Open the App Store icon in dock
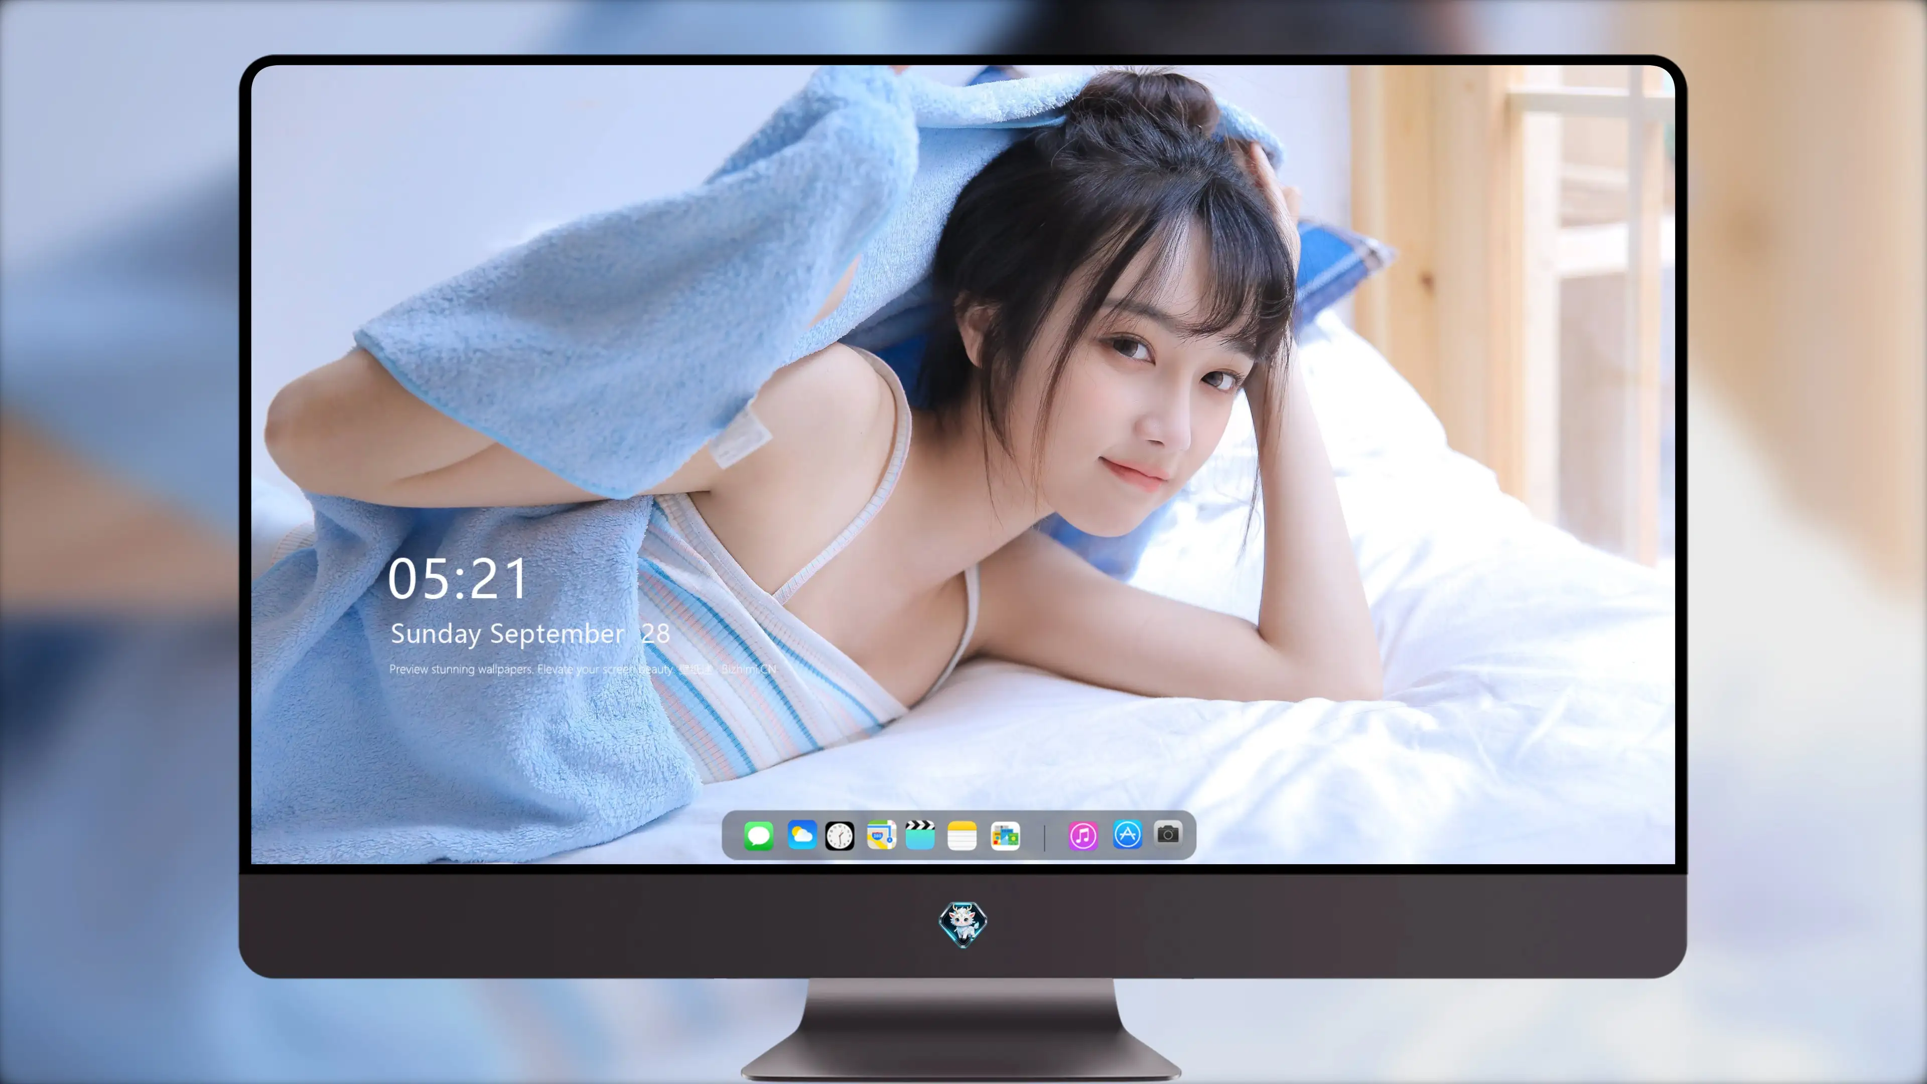The height and width of the screenshot is (1084, 1927). 1127,834
